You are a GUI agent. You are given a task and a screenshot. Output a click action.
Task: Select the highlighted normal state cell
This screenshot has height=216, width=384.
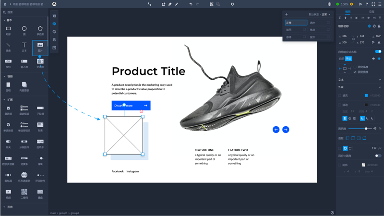coord(296,23)
